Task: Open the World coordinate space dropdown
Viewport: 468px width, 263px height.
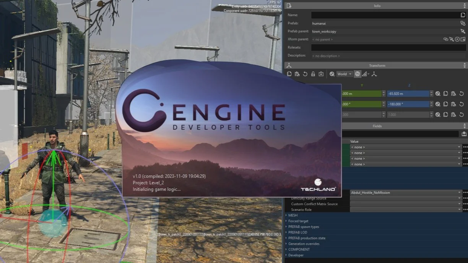Action: [x=344, y=74]
